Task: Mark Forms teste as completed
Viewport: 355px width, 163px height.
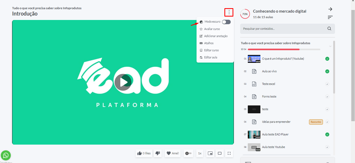Action: pyautogui.click(x=327, y=96)
